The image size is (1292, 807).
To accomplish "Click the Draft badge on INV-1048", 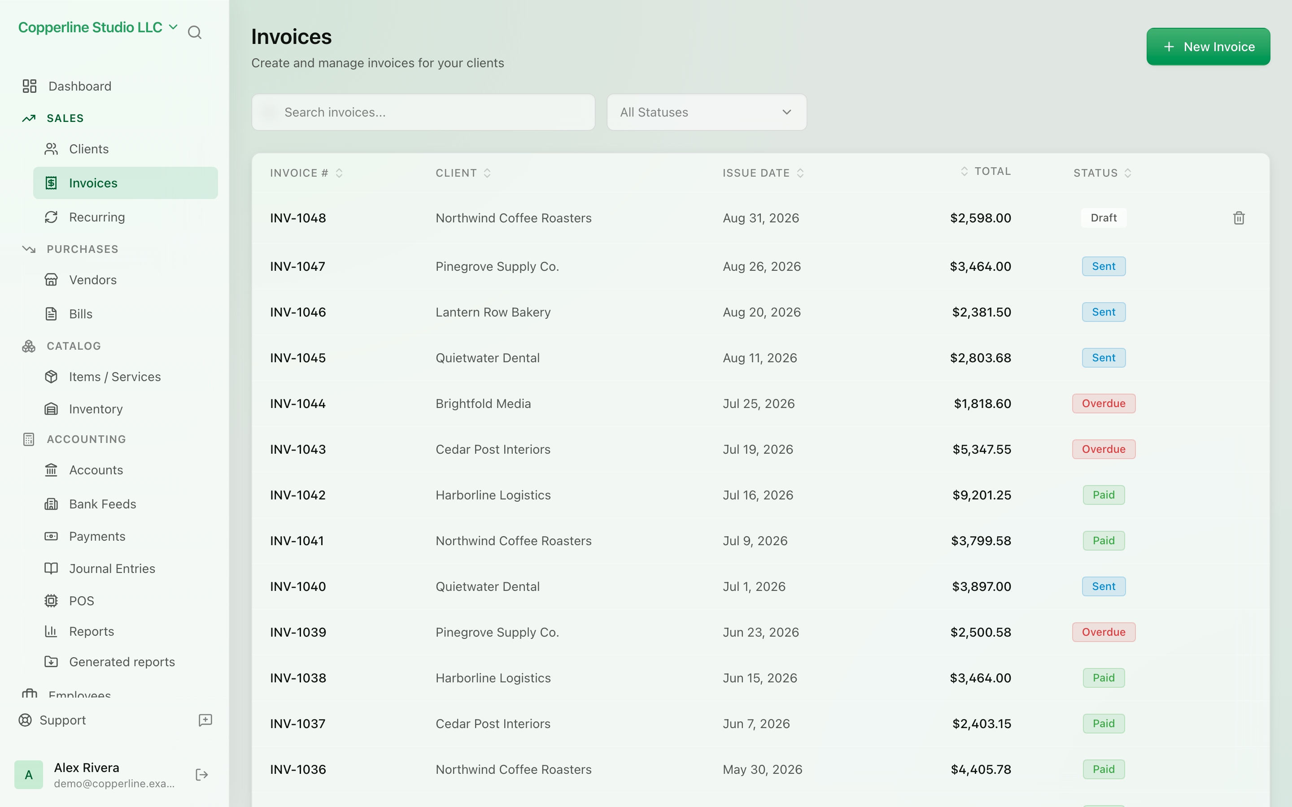I will [1104, 218].
